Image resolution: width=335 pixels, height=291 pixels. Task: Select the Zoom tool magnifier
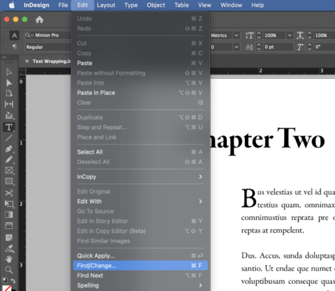click(x=9, y=270)
